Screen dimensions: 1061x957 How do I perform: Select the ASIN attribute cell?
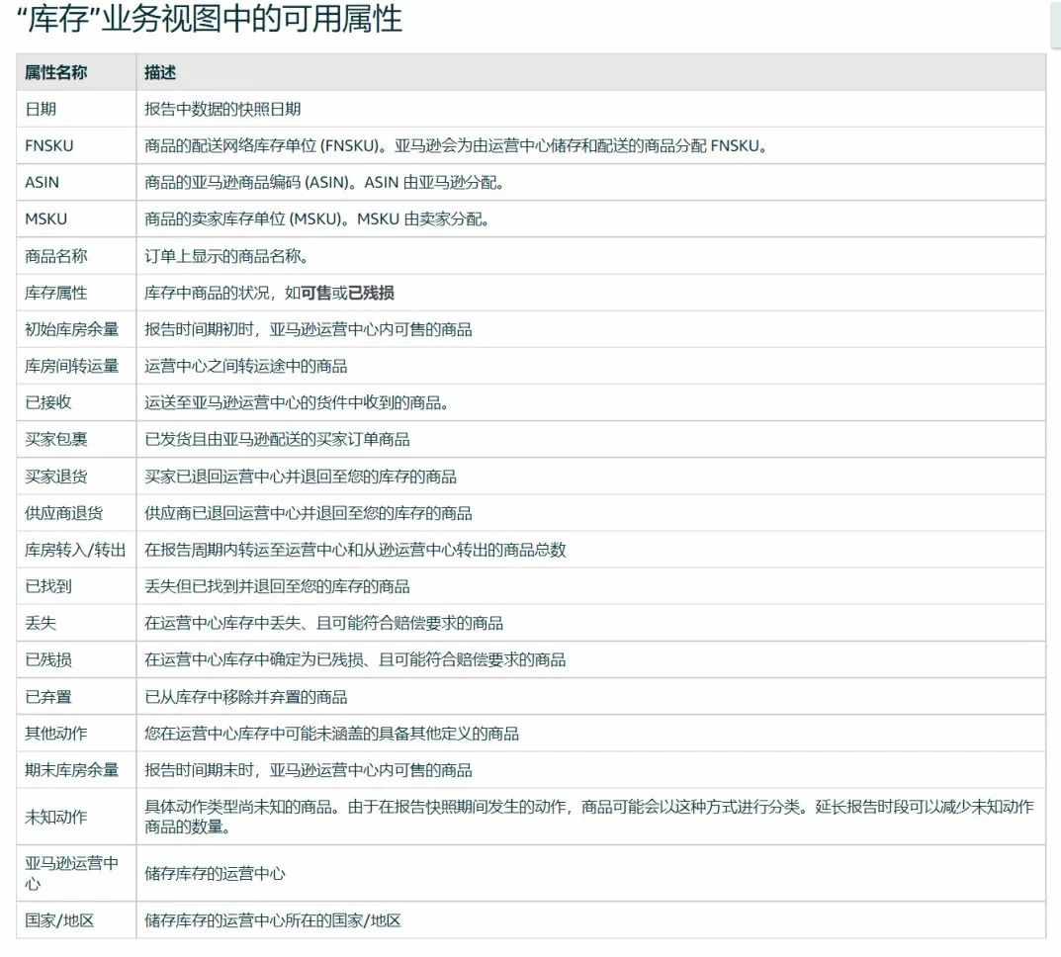click(x=76, y=182)
